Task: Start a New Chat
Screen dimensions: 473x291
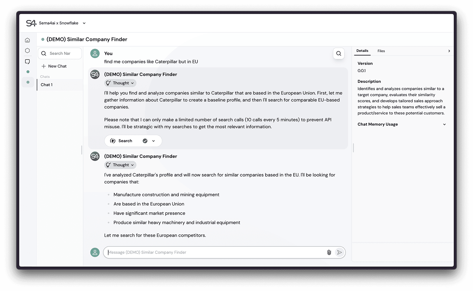Action: pyautogui.click(x=57, y=66)
